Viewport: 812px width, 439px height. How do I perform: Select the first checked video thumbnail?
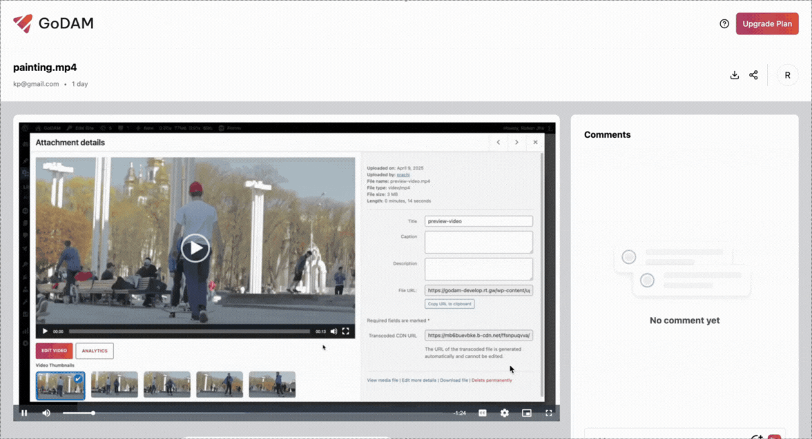tap(61, 385)
